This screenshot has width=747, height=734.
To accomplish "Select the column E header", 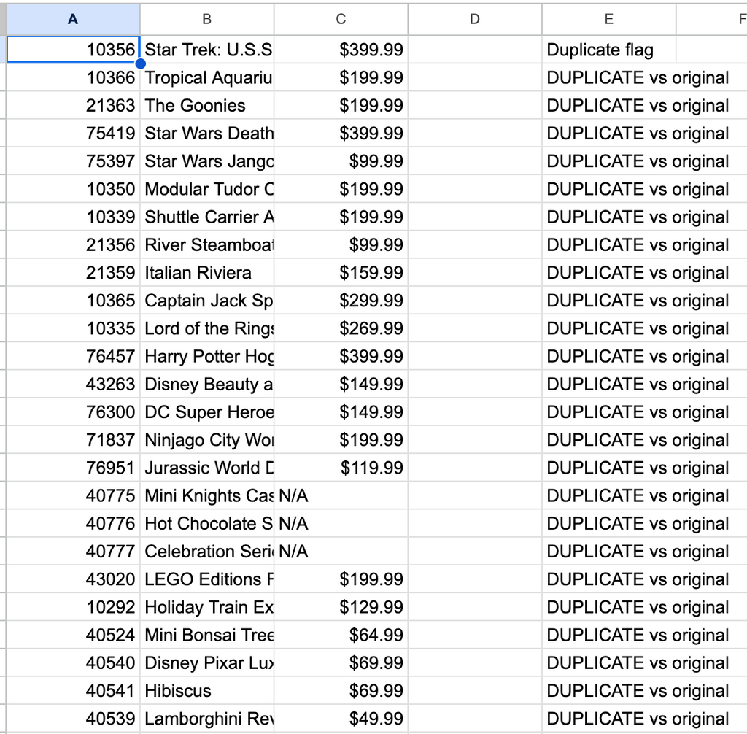I will (608, 19).
